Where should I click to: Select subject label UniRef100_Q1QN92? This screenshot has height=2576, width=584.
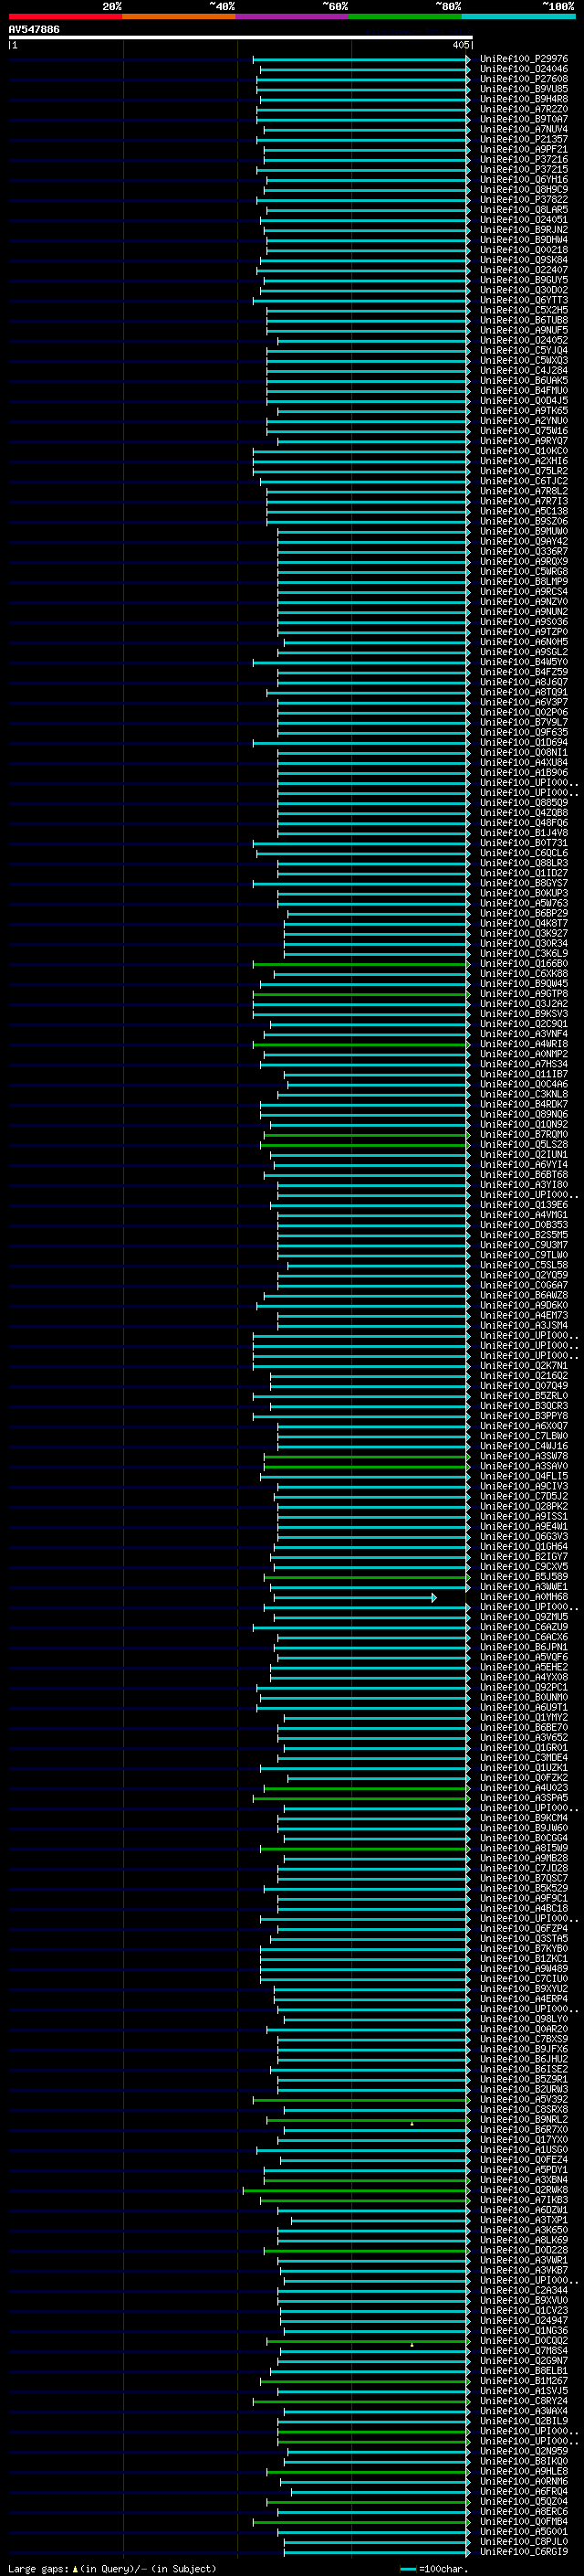coord(523,1124)
